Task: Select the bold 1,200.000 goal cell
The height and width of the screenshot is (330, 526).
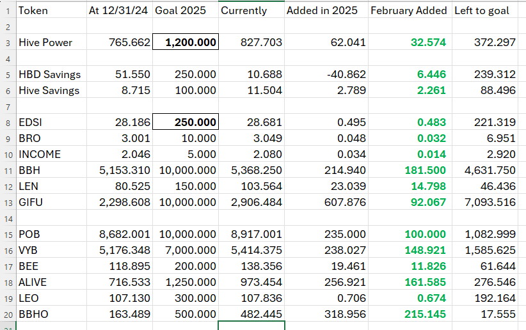Action: [186, 42]
